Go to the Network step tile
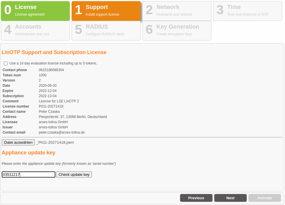285x205 pixels. click(x=177, y=11)
